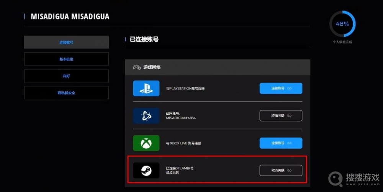Click the broken link icon in Battle.net unlink button
Image resolution: width=383 pixels, height=192 pixels.
[x=290, y=116]
